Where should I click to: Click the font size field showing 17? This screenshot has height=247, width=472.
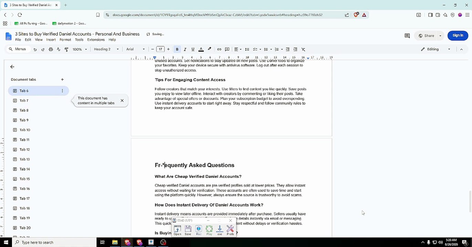click(x=160, y=49)
